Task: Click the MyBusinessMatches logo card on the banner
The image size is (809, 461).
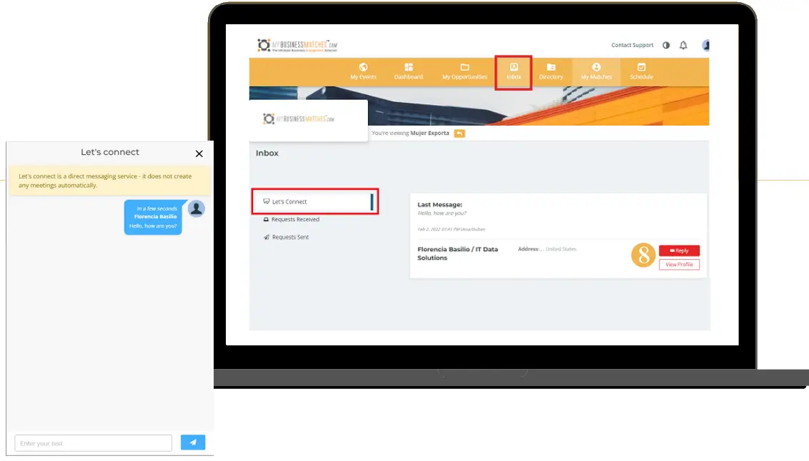Action: click(x=308, y=119)
